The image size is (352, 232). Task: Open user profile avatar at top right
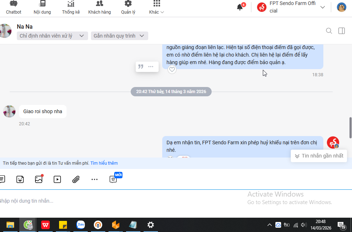pyautogui.click(x=342, y=7)
